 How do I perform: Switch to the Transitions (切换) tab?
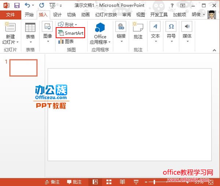coord(71,15)
